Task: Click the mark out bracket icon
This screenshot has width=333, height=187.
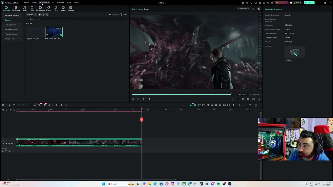Action: pyautogui.click(x=238, y=99)
